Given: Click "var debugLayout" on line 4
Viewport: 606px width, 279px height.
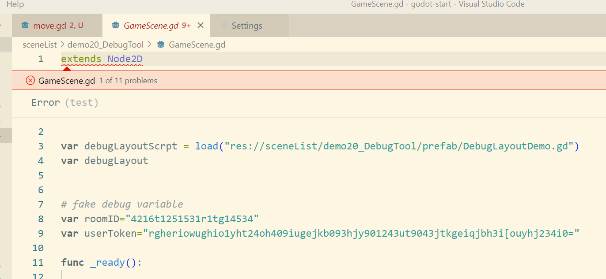Looking at the screenshot, I should (x=105, y=161).
